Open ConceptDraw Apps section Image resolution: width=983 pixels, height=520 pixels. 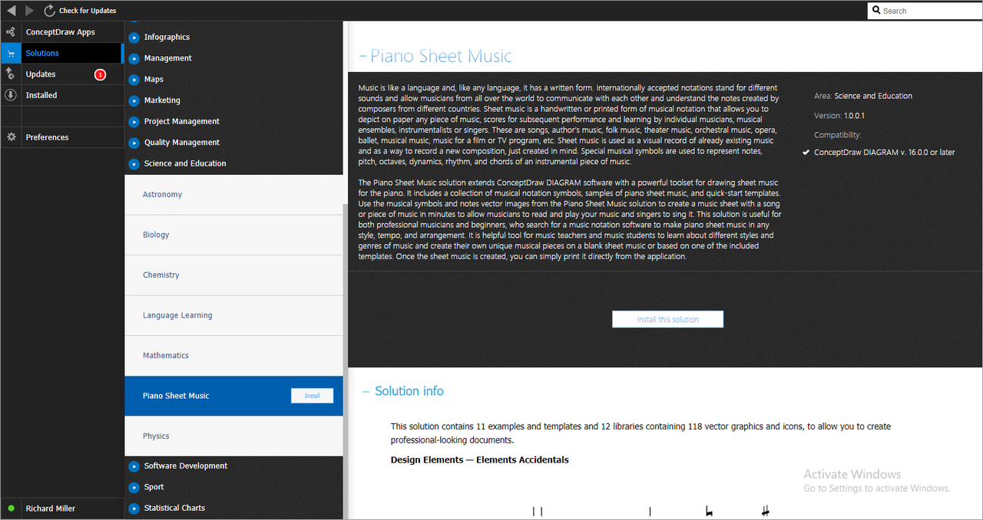coord(61,32)
